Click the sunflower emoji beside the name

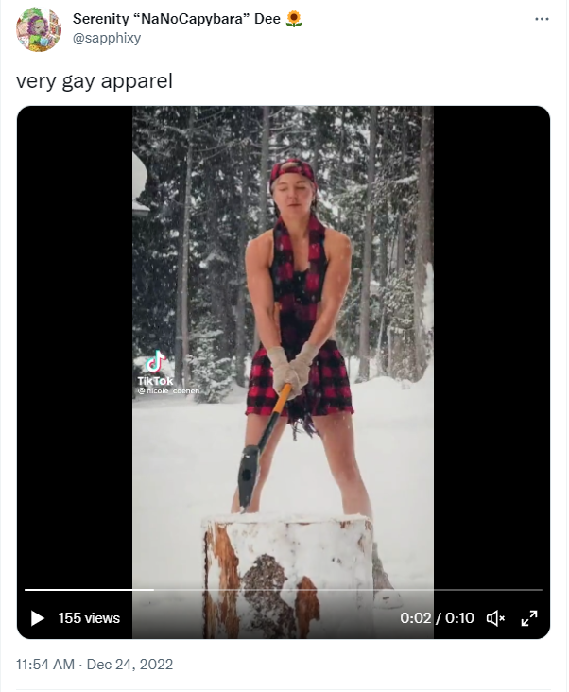pyautogui.click(x=294, y=19)
